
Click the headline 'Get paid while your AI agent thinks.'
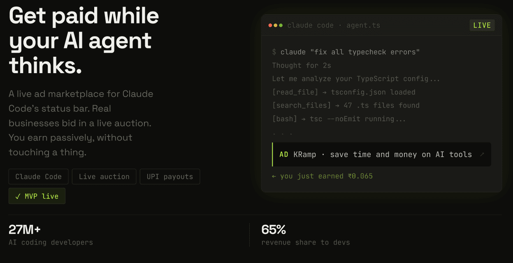[84, 40]
